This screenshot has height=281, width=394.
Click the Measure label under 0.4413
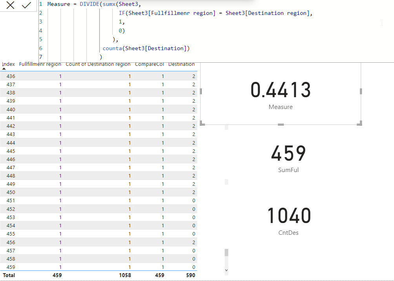281,107
